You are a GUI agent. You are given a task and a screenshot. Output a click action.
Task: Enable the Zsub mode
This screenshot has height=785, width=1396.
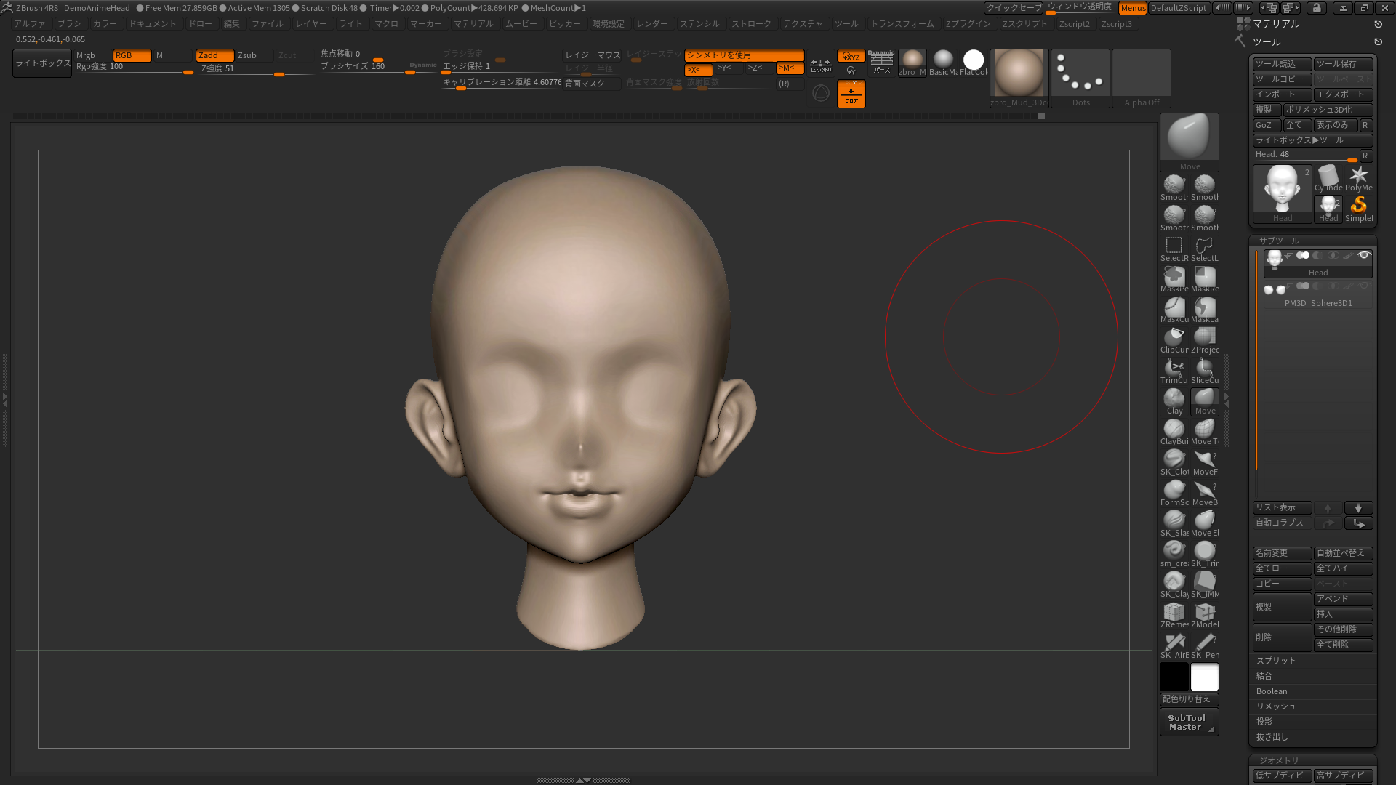coord(254,55)
